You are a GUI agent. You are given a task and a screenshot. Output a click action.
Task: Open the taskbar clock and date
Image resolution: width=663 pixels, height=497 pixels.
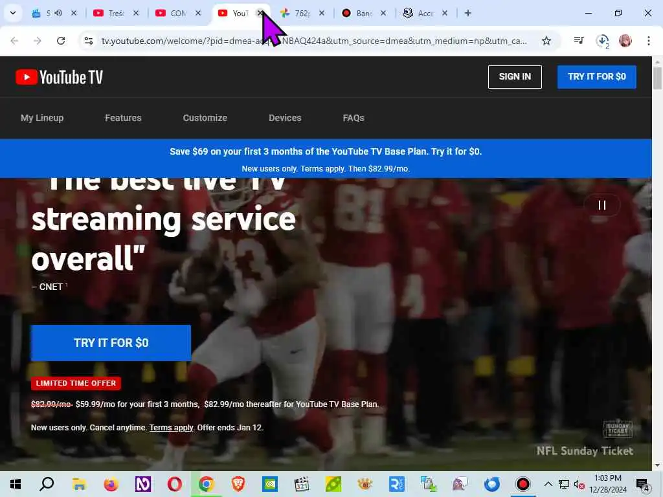(607, 484)
